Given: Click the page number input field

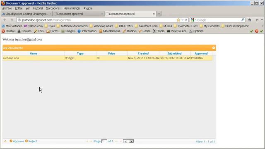Looking at the screenshot, I should [x=104, y=141].
